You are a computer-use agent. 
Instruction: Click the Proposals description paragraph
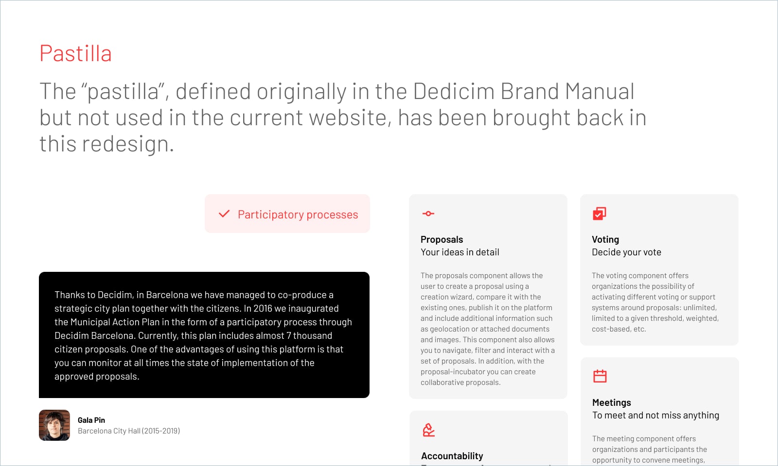488,329
